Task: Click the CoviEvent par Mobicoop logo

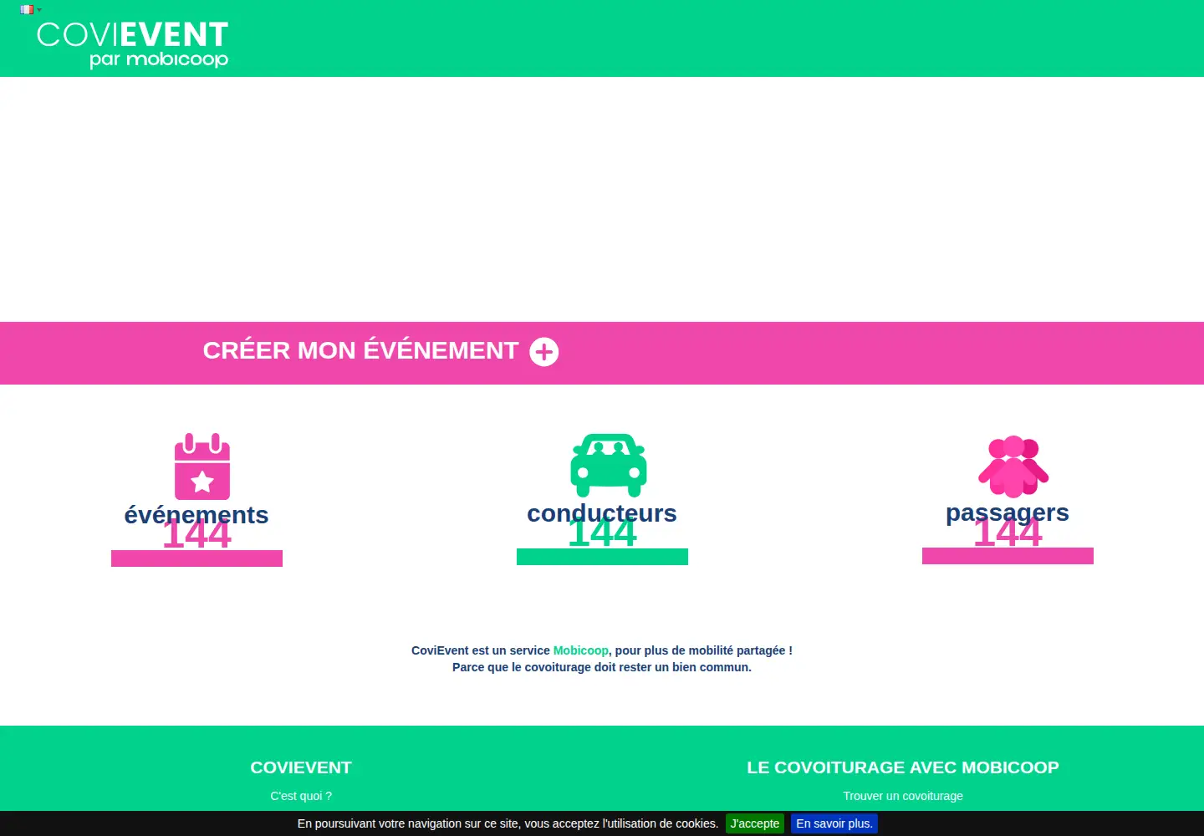Action: point(133,44)
